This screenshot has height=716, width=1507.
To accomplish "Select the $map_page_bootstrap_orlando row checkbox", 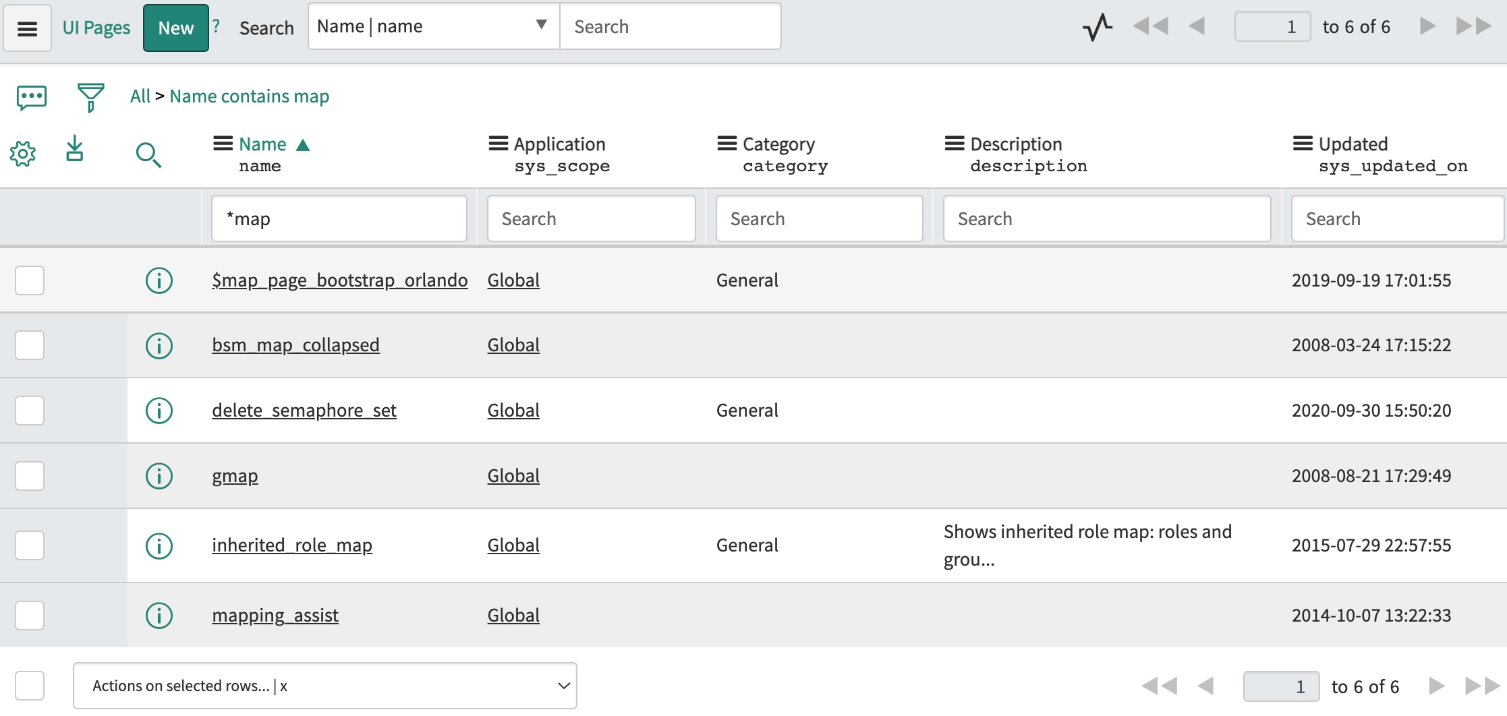I will click(30, 280).
